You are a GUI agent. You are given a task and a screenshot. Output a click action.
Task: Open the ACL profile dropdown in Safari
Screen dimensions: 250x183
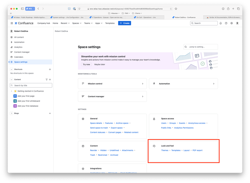30,9
